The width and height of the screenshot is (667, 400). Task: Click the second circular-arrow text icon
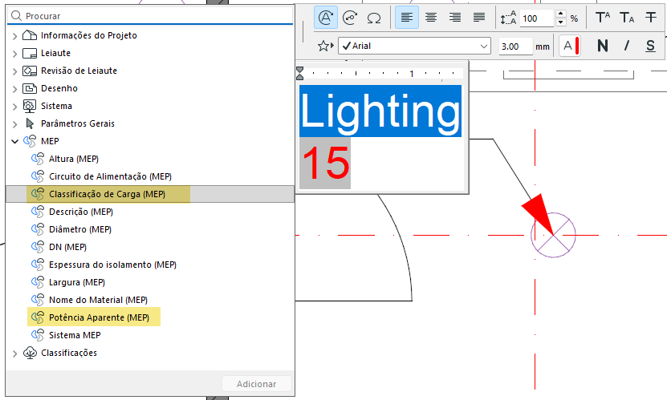[350, 18]
